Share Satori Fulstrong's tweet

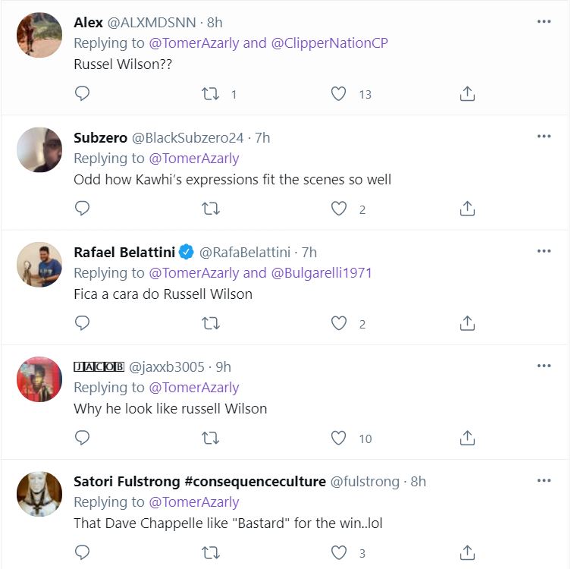click(468, 552)
